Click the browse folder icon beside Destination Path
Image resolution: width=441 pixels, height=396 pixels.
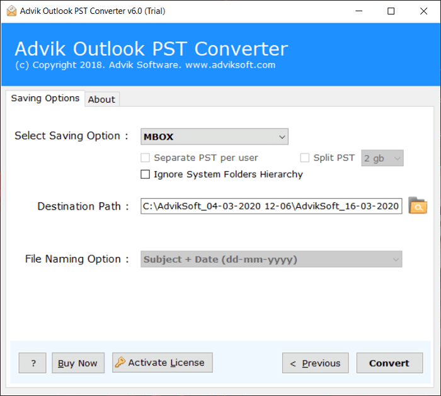(418, 206)
